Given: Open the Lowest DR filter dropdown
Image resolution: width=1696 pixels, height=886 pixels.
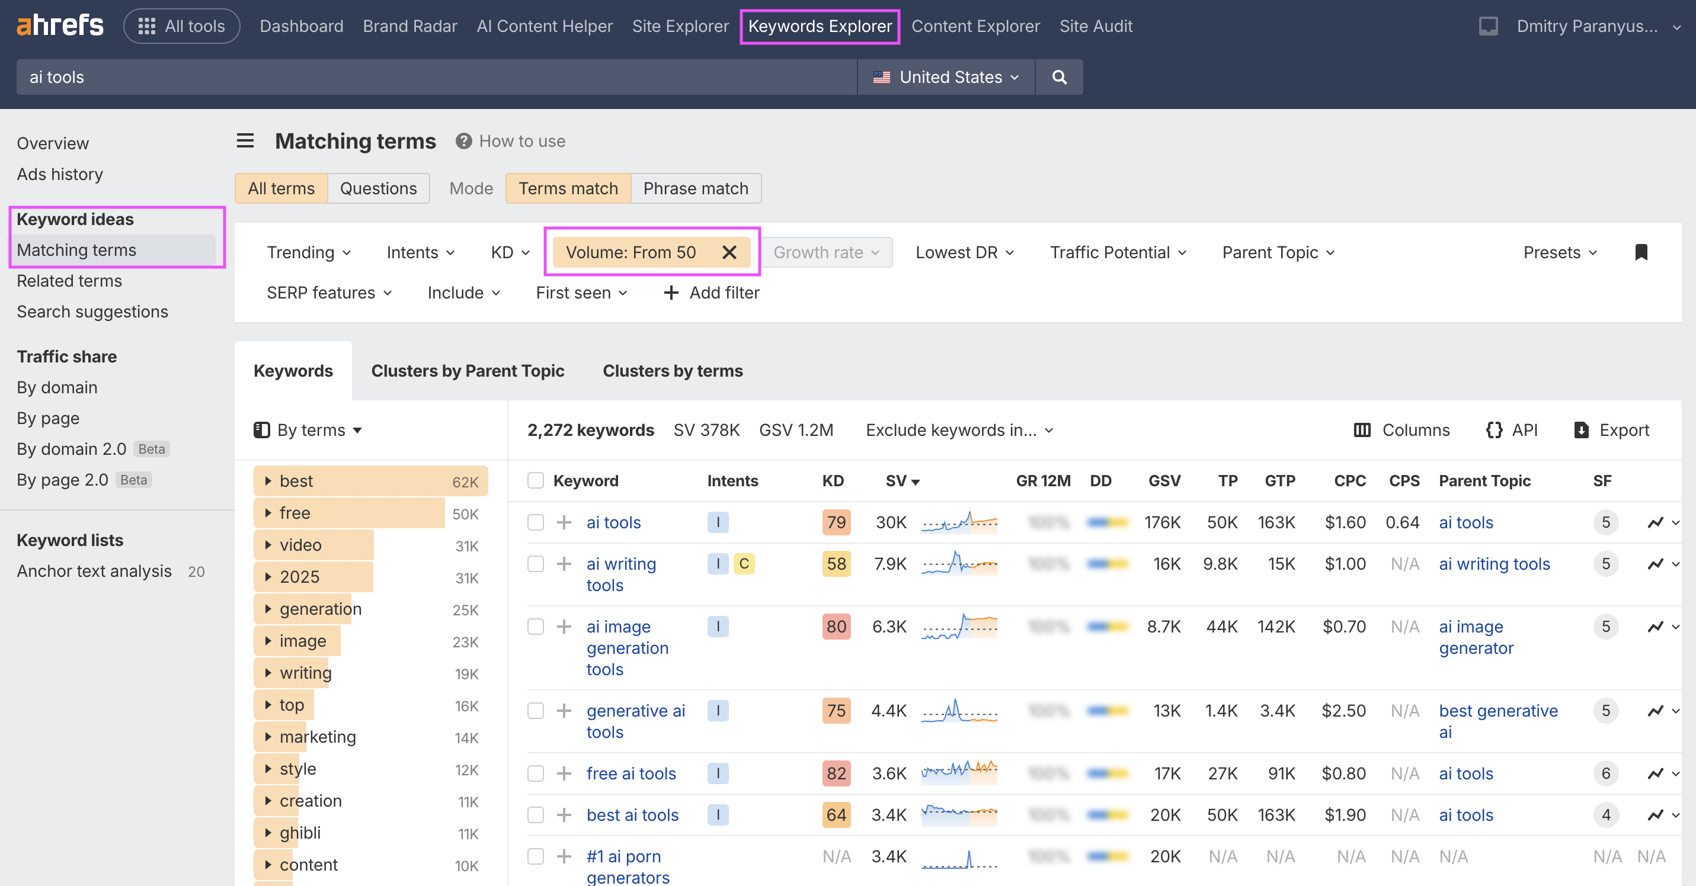Looking at the screenshot, I should tap(965, 252).
